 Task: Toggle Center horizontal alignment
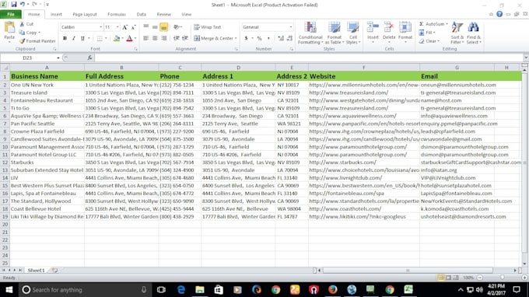tap(155, 38)
